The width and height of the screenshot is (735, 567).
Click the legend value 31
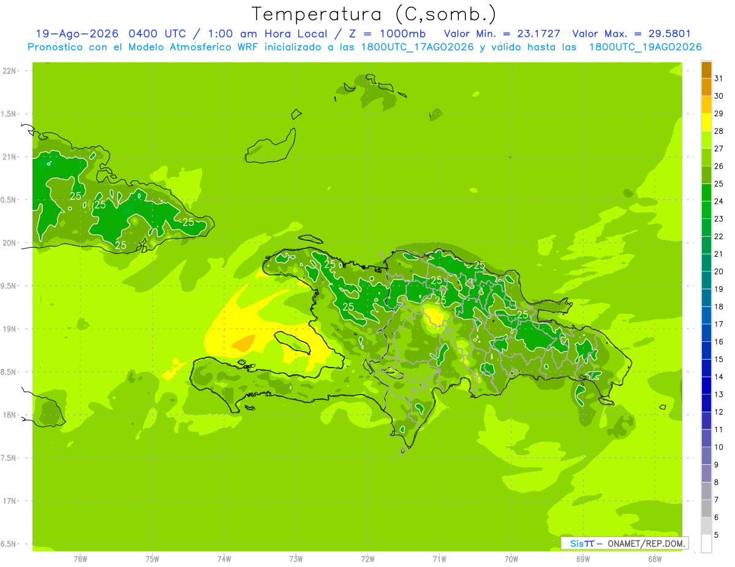coord(718,78)
